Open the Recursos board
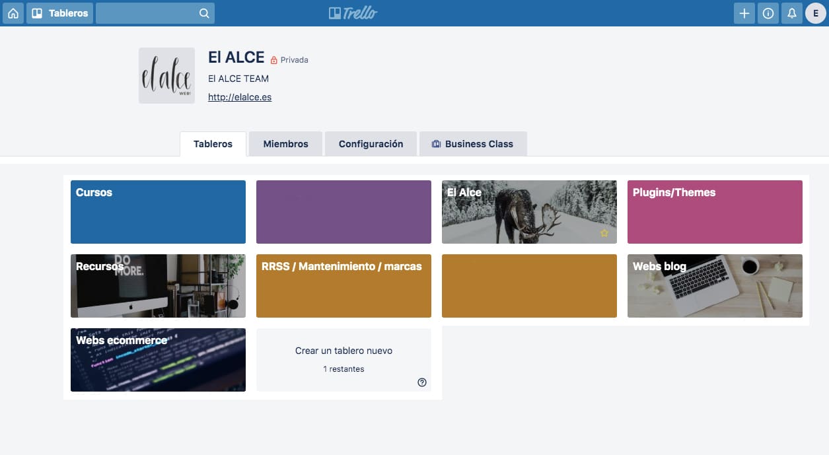This screenshot has width=829, height=455. pos(158,286)
